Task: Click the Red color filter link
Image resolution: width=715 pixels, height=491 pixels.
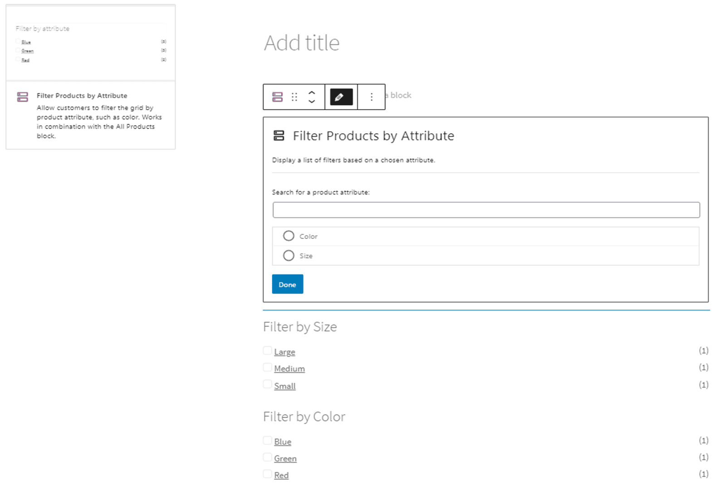Action: pyautogui.click(x=281, y=475)
